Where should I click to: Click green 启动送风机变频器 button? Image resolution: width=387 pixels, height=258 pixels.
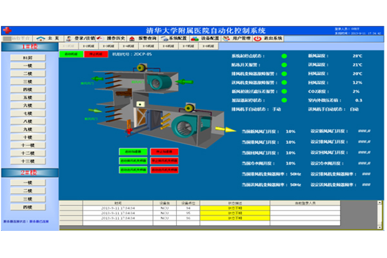coord(134,170)
